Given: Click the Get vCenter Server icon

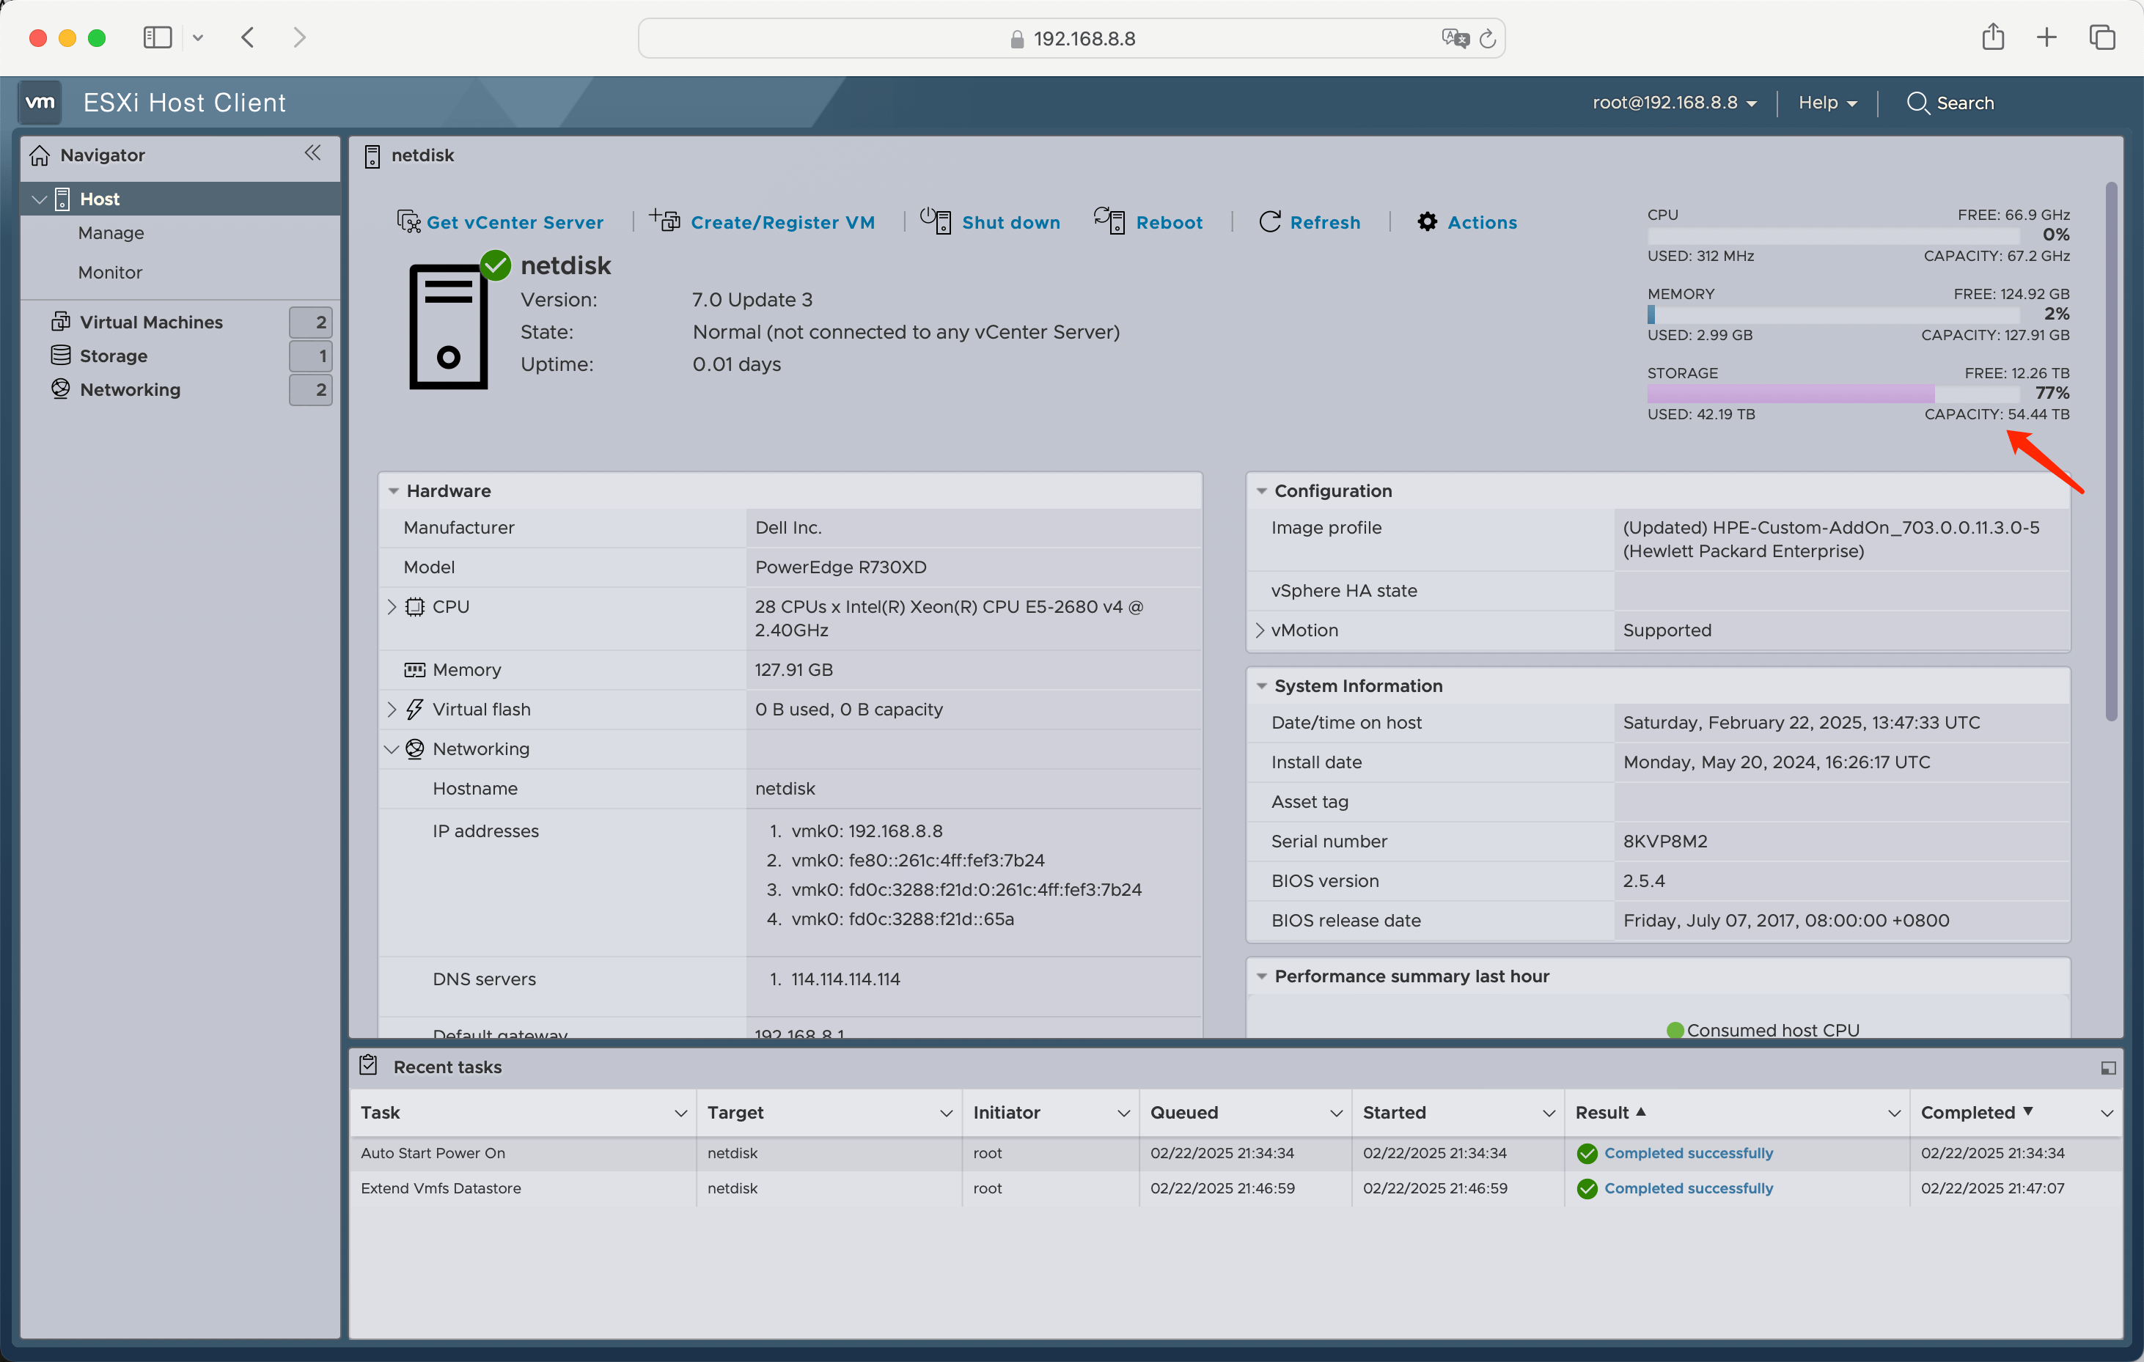Looking at the screenshot, I should point(408,221).
